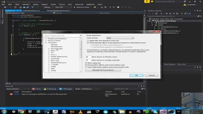Open the TOOLS menu
The height and width of the screenshot is (114, 203).
[62, 4]
